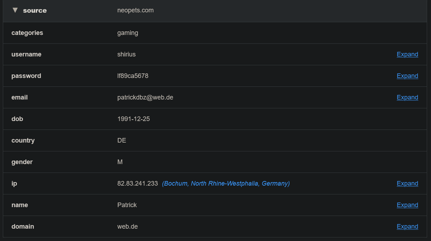Expand the domain row
The width and height of the screenshot is (431, 241).
point(407,227)
